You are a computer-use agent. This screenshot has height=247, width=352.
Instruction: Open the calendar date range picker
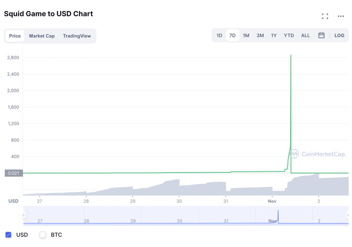321,35
